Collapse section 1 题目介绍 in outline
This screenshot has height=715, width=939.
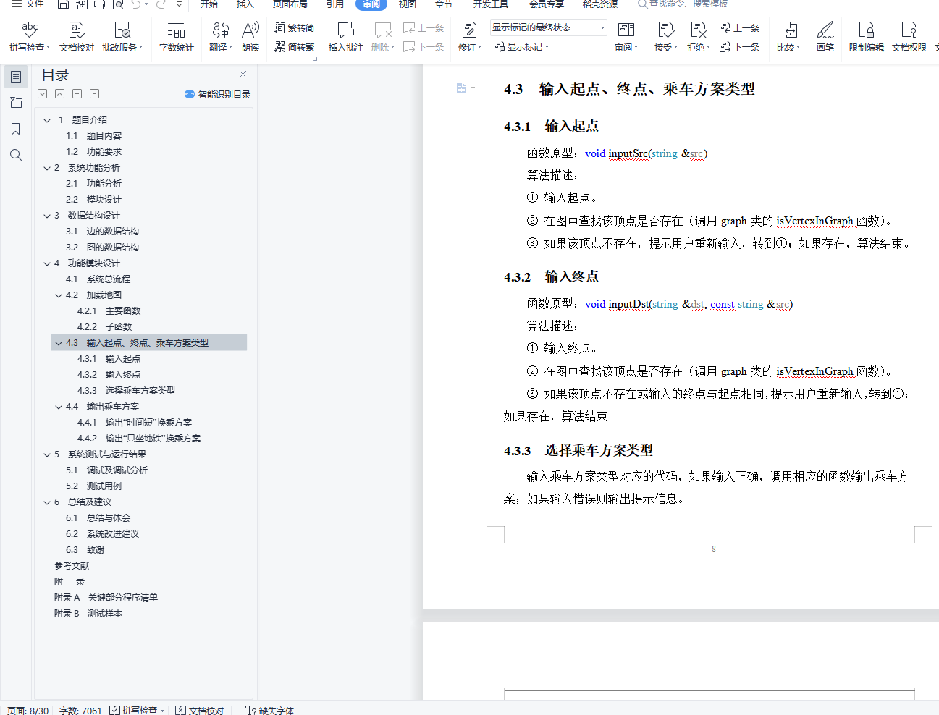click(x=47, y=120)
